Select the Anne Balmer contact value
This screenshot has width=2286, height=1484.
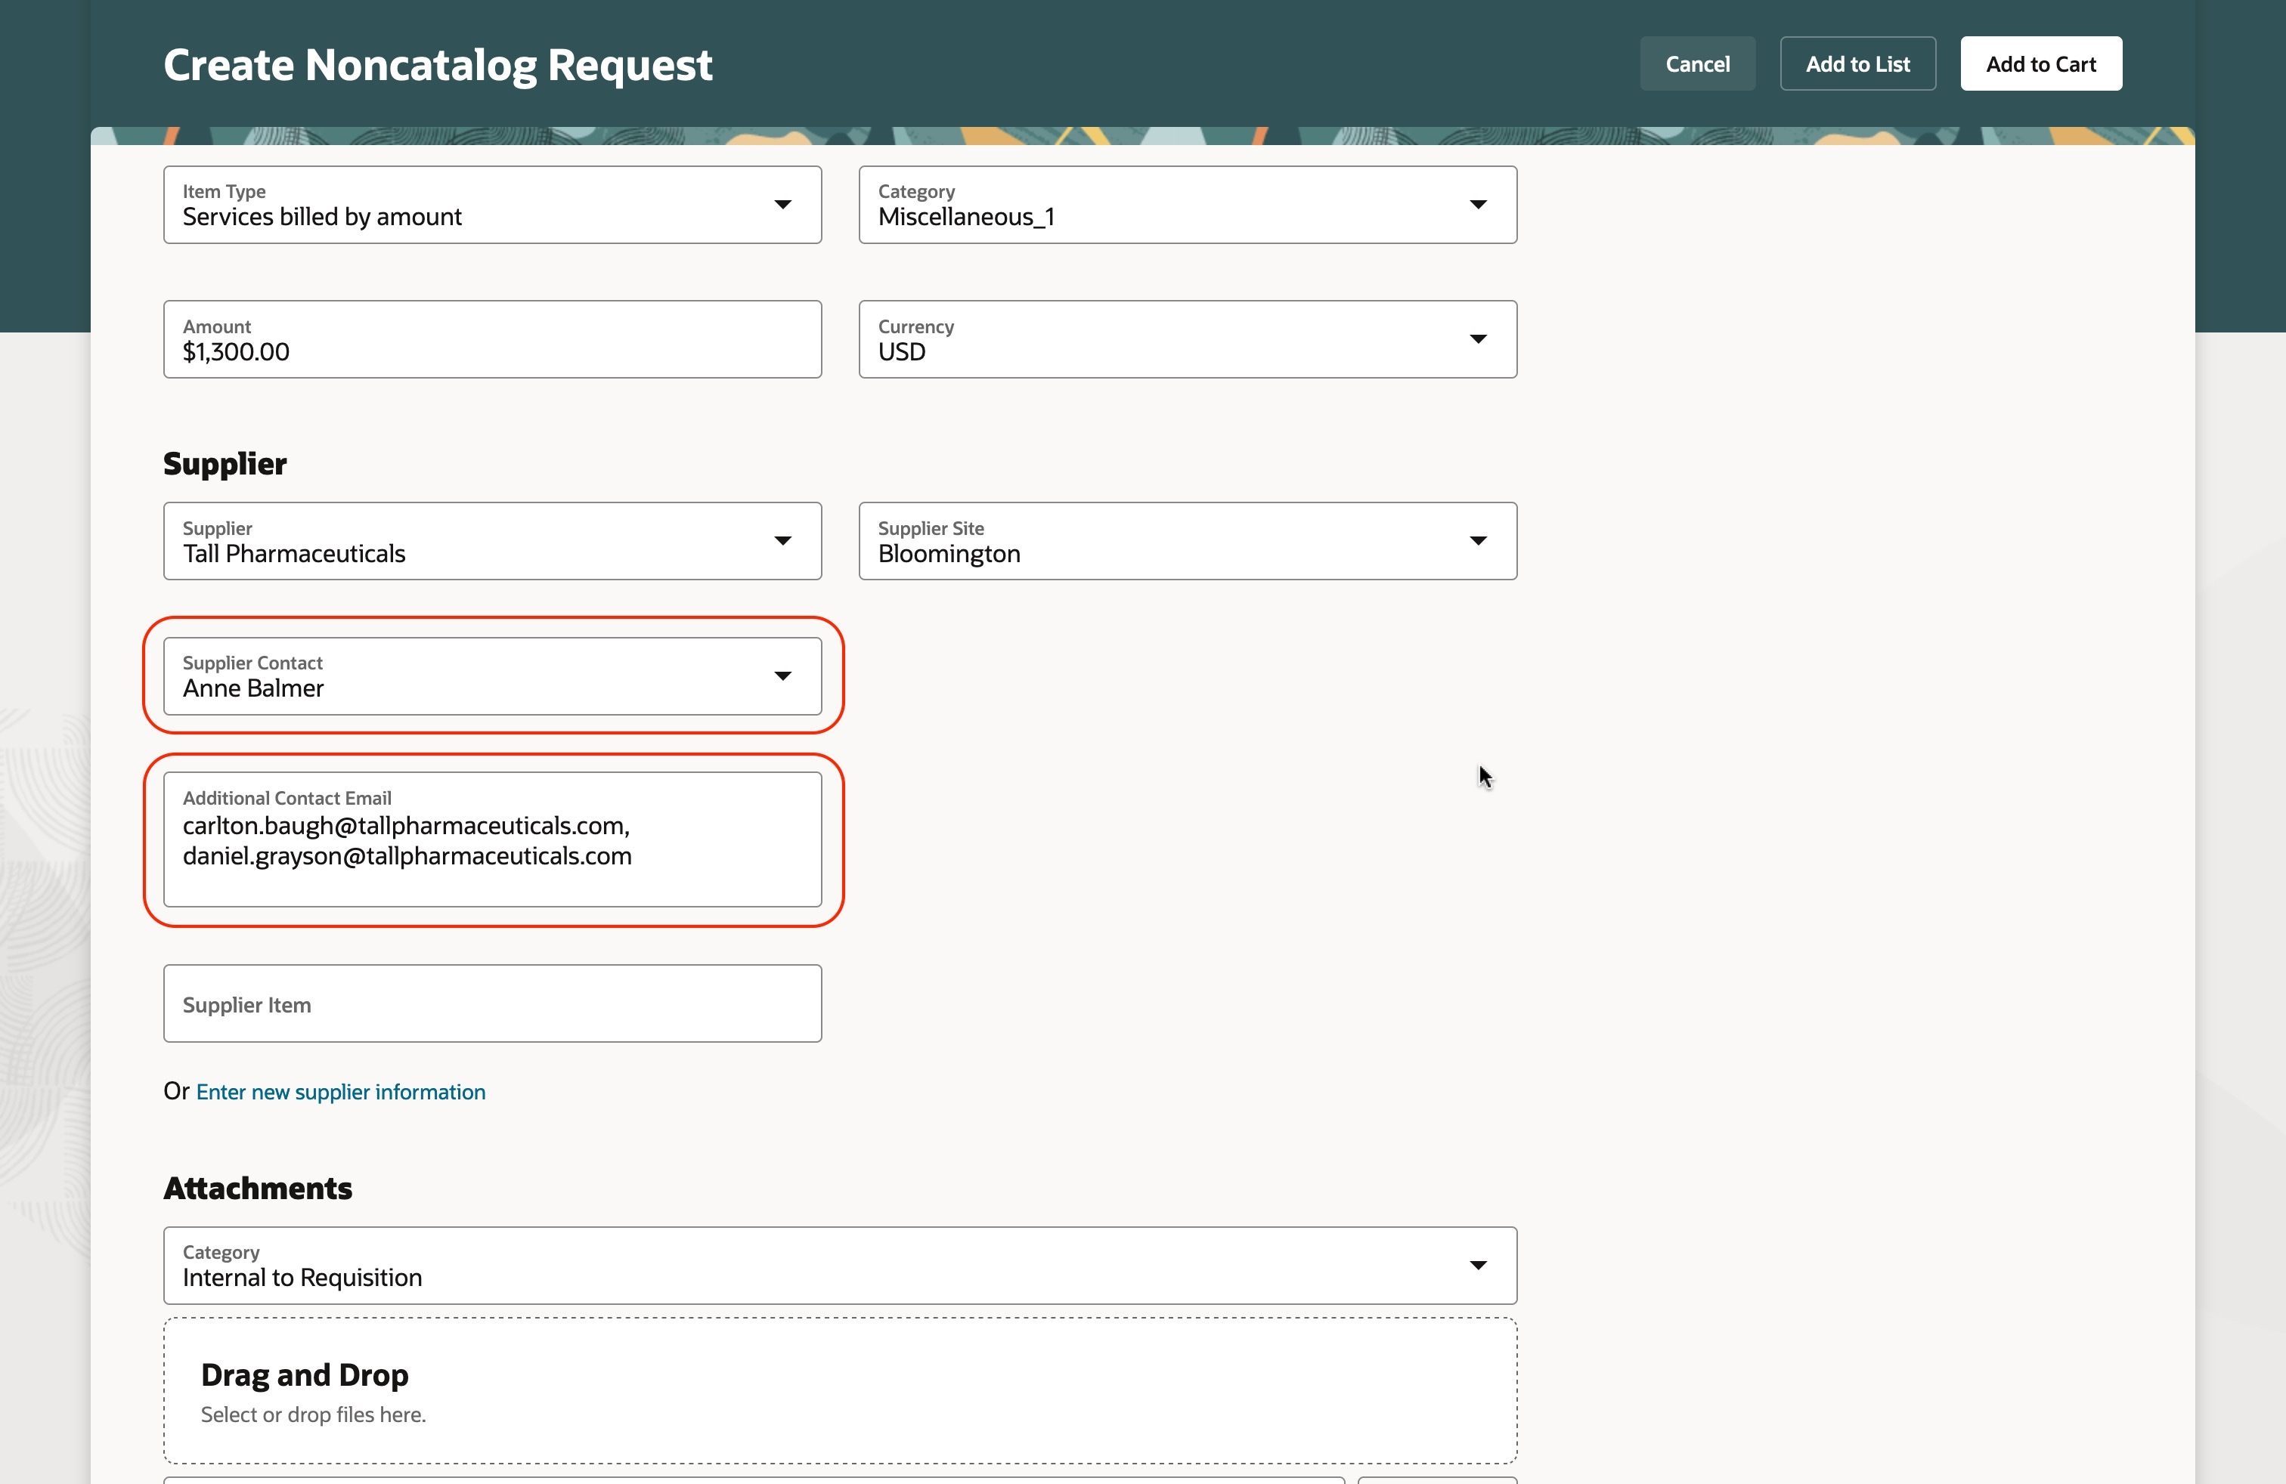pos(461,677)
